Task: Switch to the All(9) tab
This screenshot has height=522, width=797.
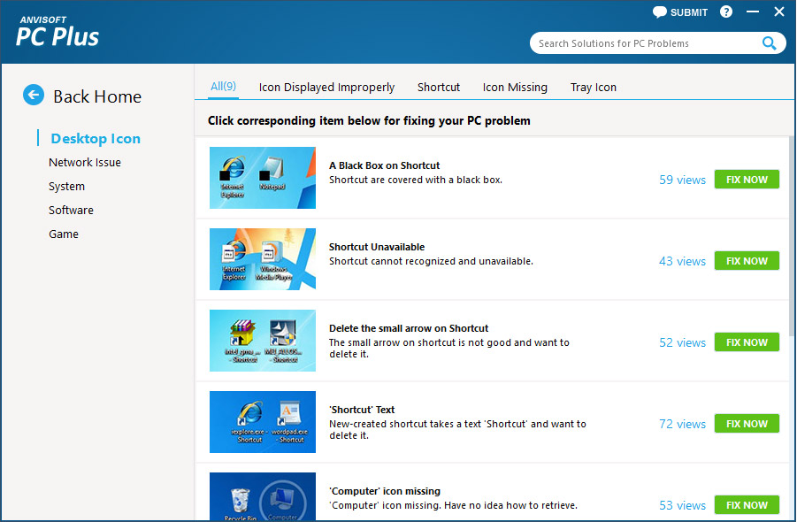Action: tap(223, 87)
